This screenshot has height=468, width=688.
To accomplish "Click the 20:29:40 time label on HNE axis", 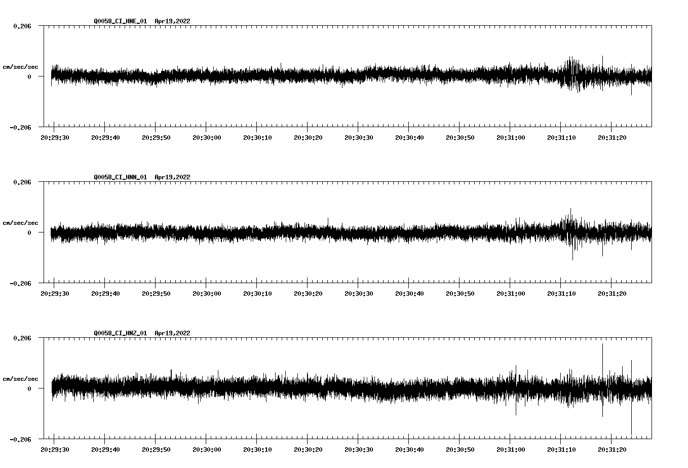I will tap(105, 138).
